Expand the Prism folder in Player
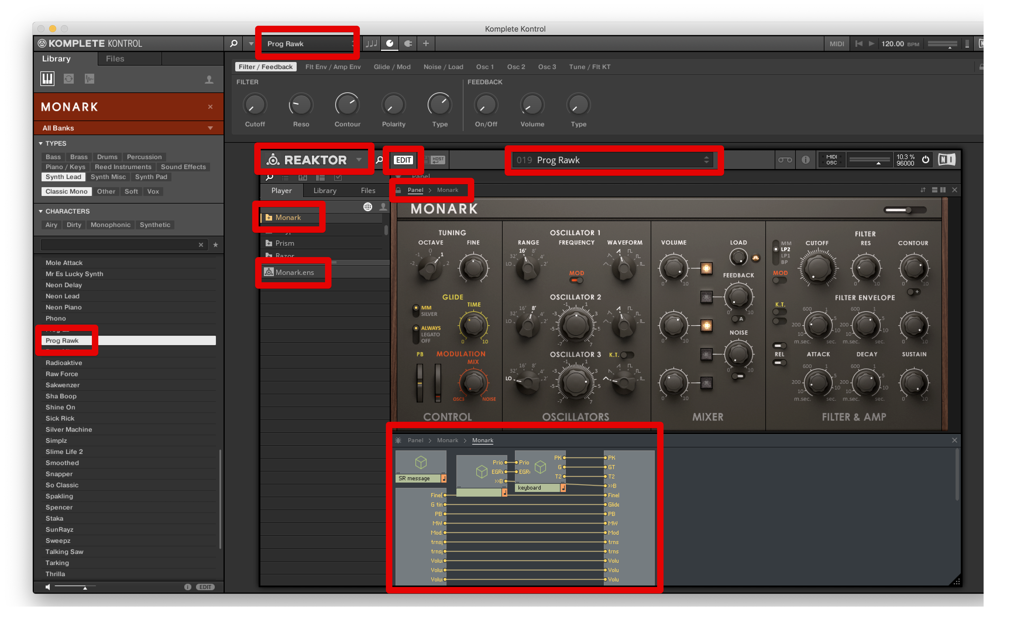Screen dimensions: 1031x637 [x=268, y=243]
